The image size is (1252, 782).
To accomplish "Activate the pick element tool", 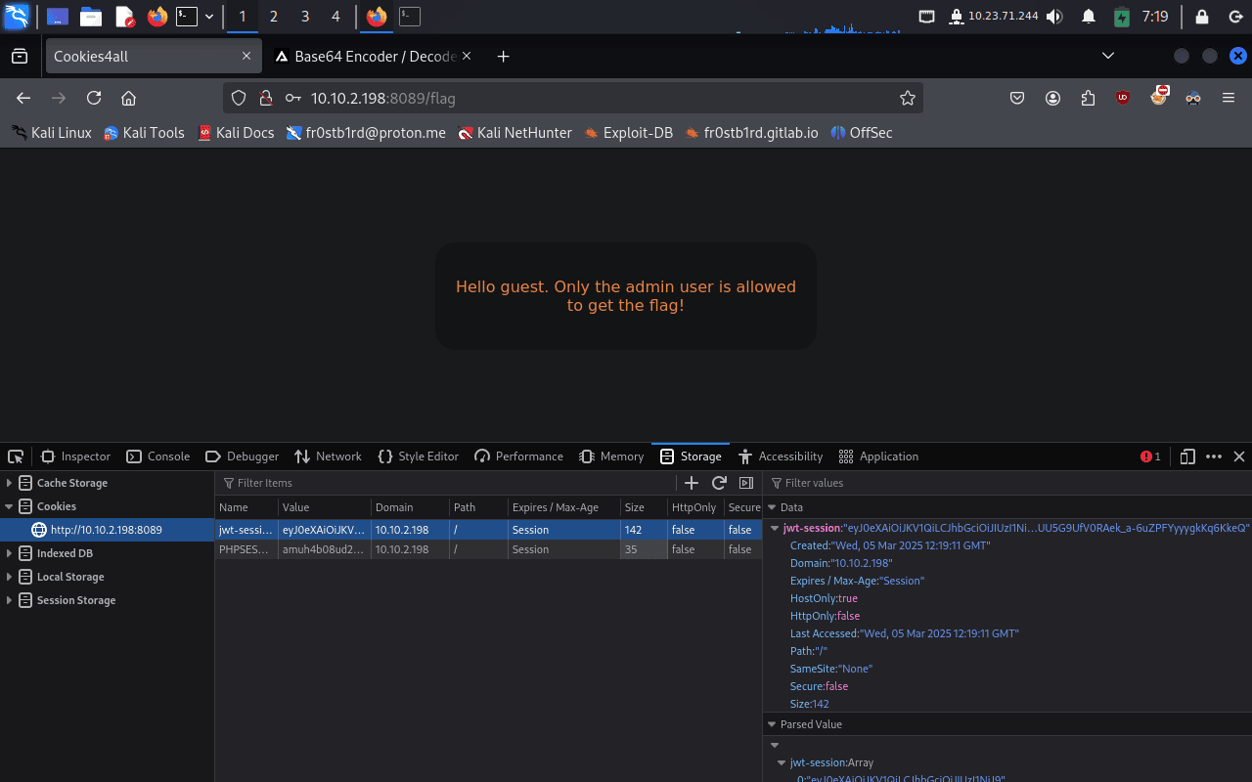I will click(x=16, y=456).
